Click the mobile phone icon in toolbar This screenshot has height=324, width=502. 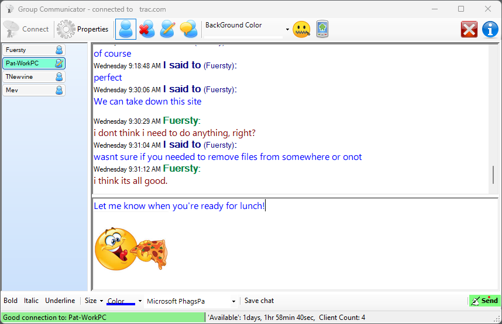pyautogui.click(x=322, y=29)
